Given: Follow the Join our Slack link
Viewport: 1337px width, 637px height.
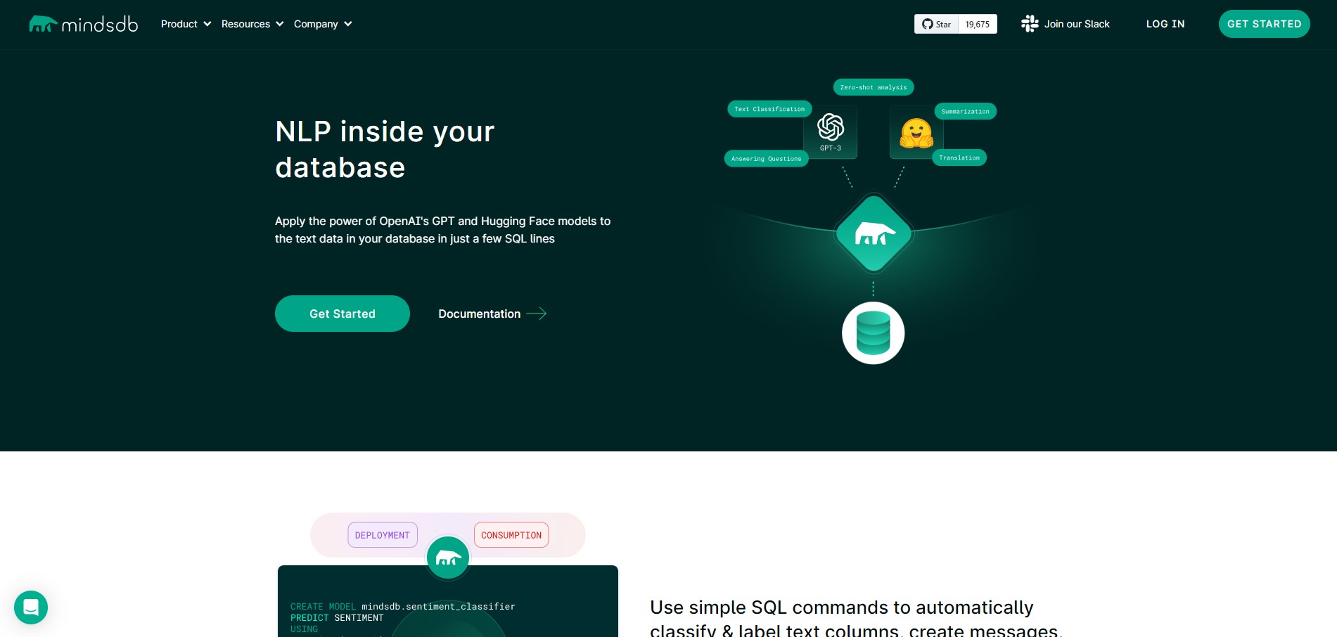Looking at the screenshot, I should [1077, 24].
